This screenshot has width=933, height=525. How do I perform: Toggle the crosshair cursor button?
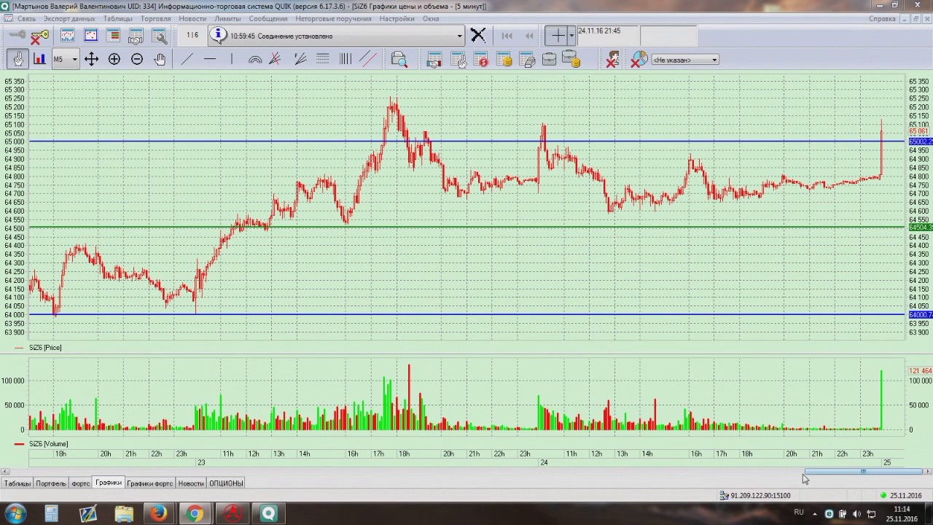coord(557,35)
